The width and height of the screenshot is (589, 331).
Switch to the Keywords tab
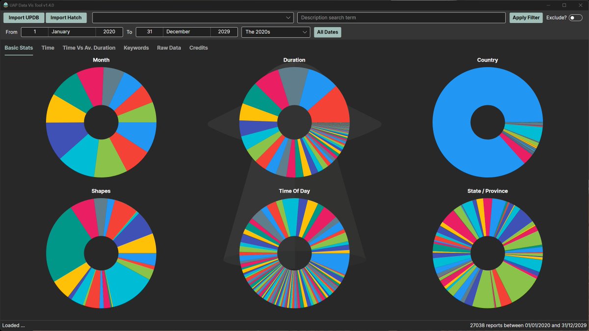click(x=136, y=48)
